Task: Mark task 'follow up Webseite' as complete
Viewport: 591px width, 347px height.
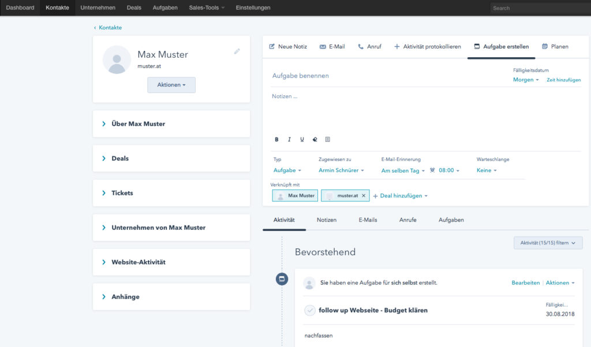Action: click(310, 311)
